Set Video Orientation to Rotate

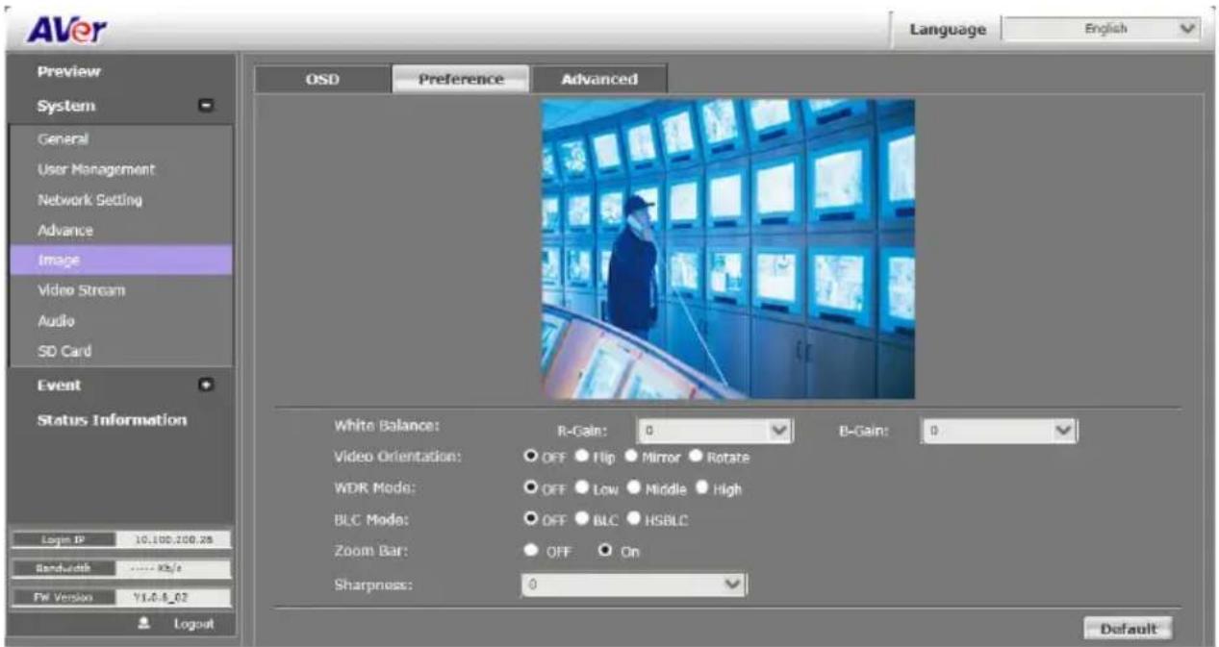pos(696,457)
